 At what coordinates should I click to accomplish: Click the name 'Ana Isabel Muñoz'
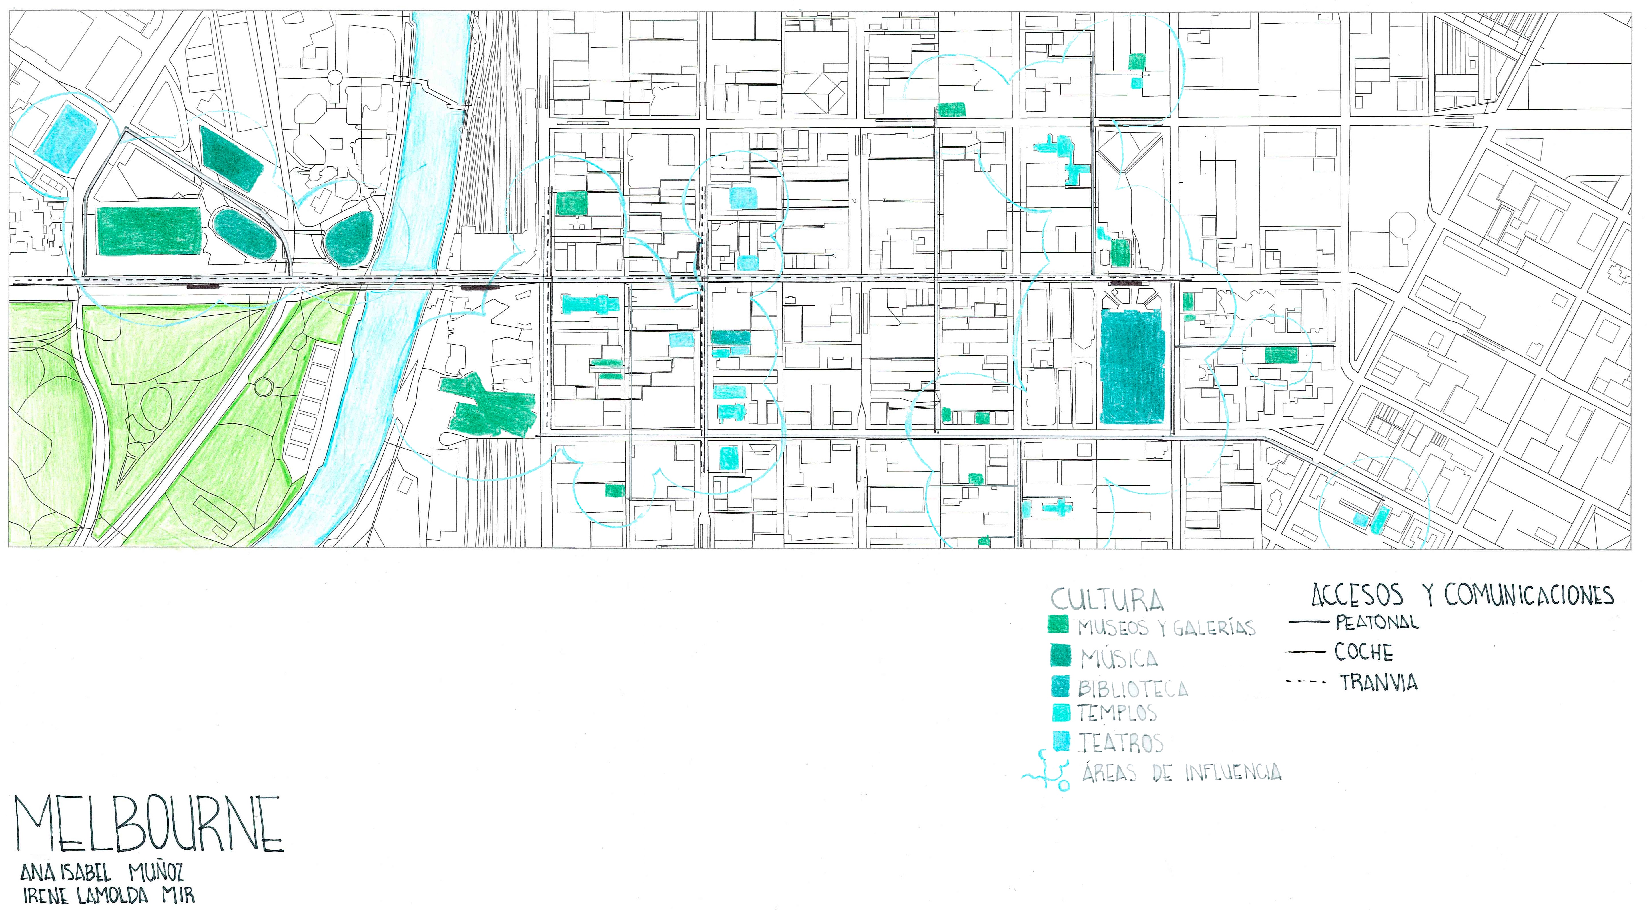[102, 873]
